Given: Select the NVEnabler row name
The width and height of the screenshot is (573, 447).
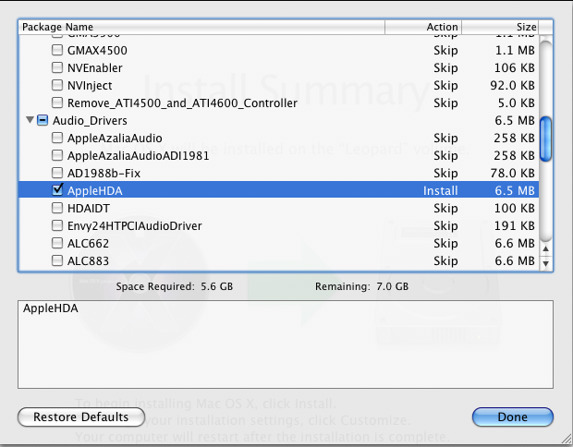Looking at the screenshot, I should point(95,68).
